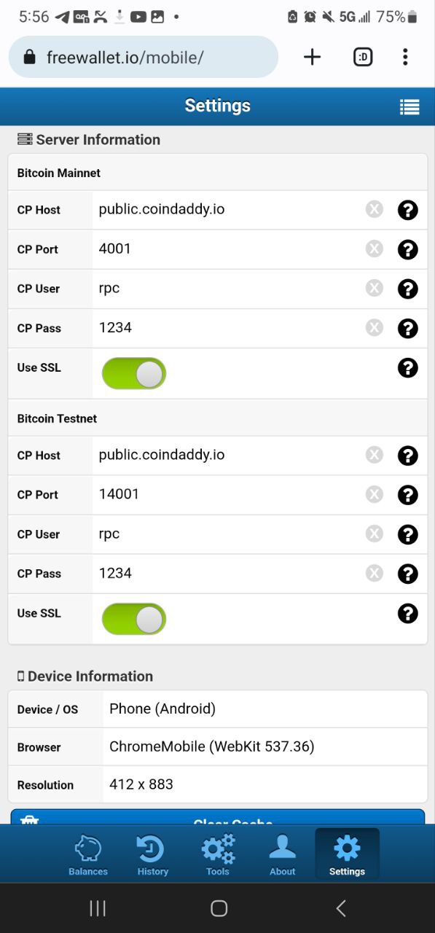The image size is (435, 933).
Task: Clear the Testnet CP User field
Action: tap(374, 534)
